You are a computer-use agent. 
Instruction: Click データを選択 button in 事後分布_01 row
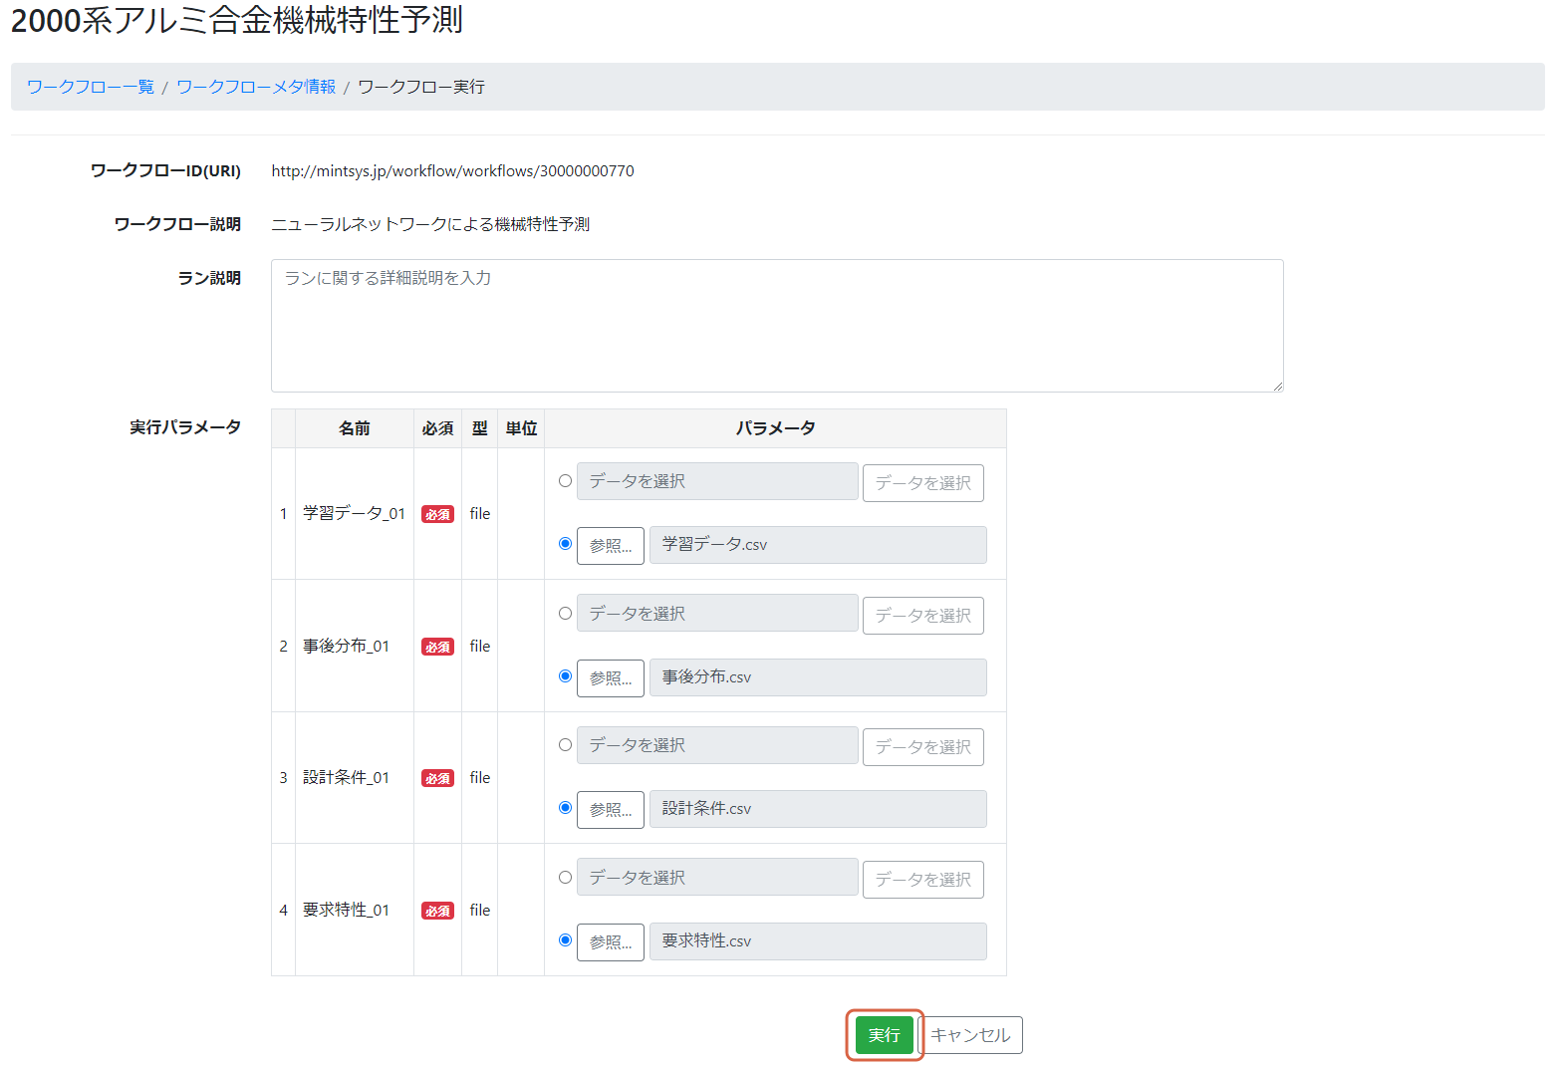coord(923,616)
